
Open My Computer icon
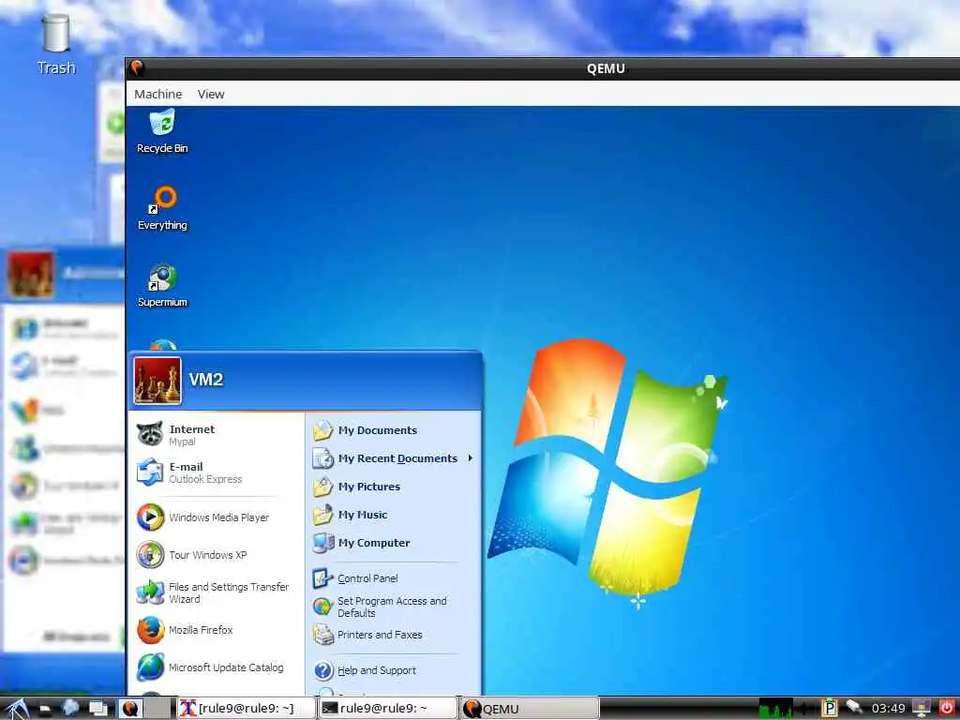click(322, 543)
